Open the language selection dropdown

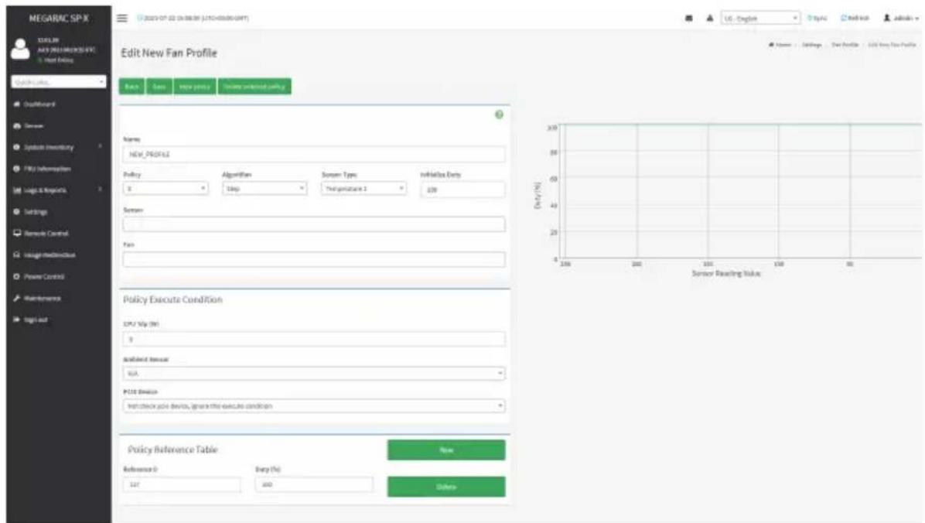pos(759,19)
